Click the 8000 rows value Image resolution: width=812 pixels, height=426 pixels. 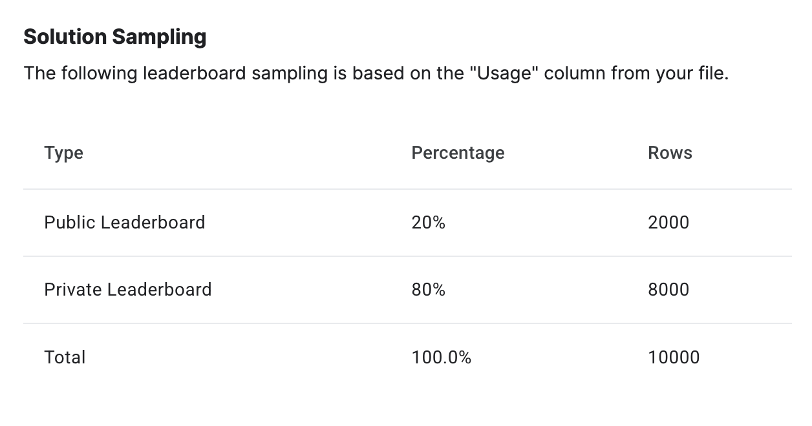[668, 290]
